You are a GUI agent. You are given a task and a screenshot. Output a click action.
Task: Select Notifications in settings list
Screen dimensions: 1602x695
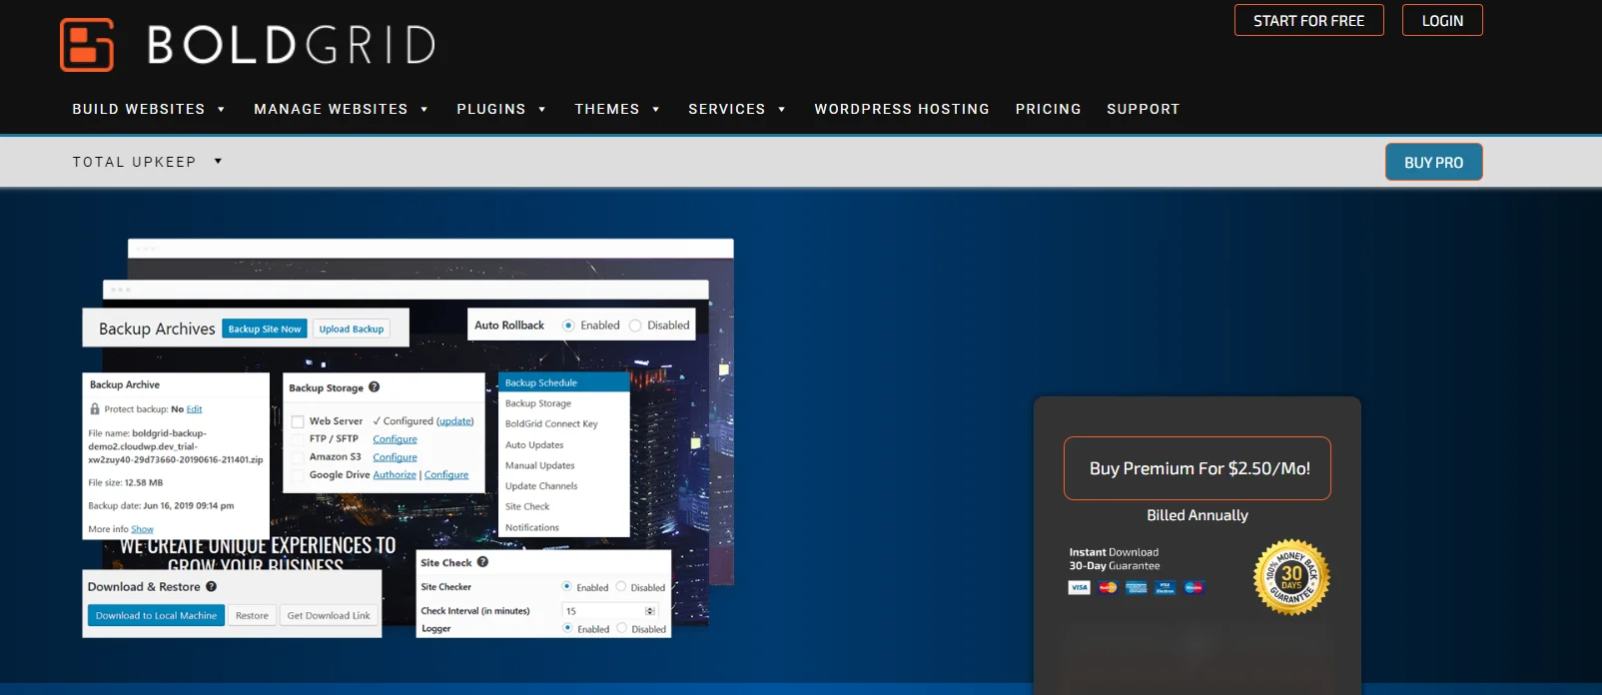click(x=564, y=527)
